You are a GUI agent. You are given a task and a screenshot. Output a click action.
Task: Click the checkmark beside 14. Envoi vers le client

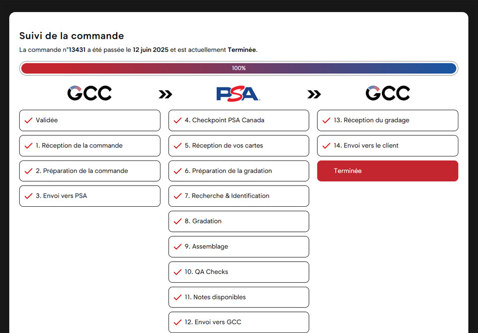[x=326, y=145]
